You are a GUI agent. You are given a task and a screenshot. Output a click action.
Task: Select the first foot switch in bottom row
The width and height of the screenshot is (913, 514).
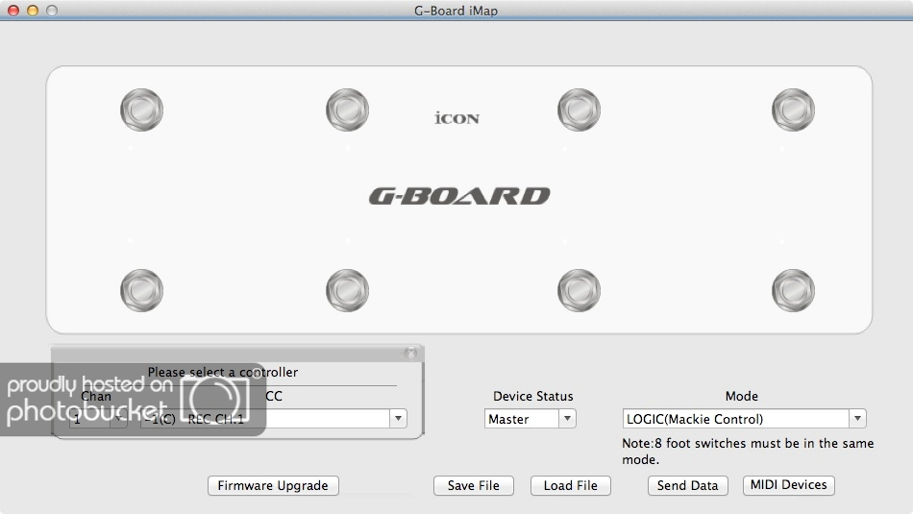point(141,290)
